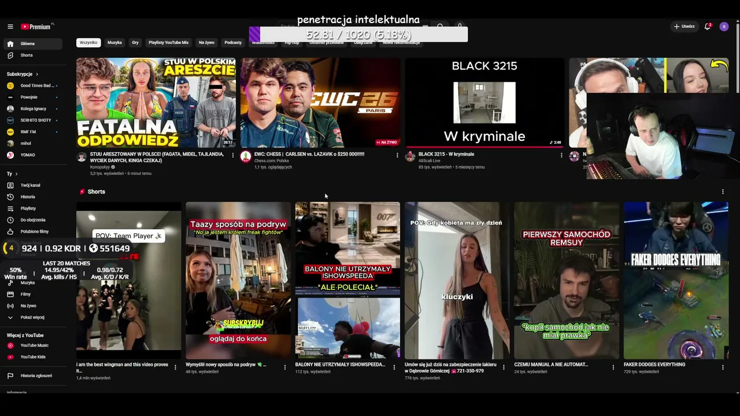This screenshot has height=416, width=740.
Task: Play the kluczyki POV short
Action: [x=457, y=280]
